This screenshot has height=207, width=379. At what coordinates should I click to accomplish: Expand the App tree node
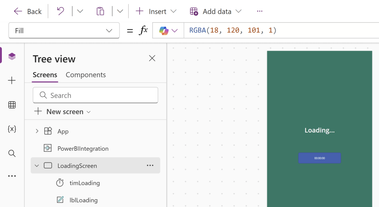[x=37, y=131]
